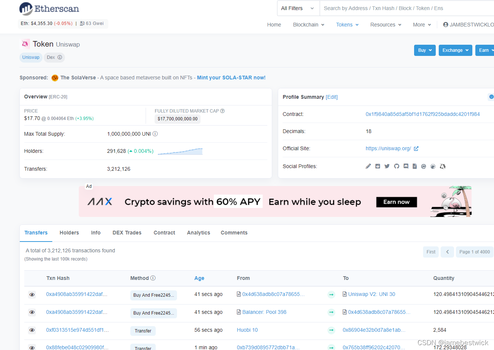Switch to the Contract tab

164,233
